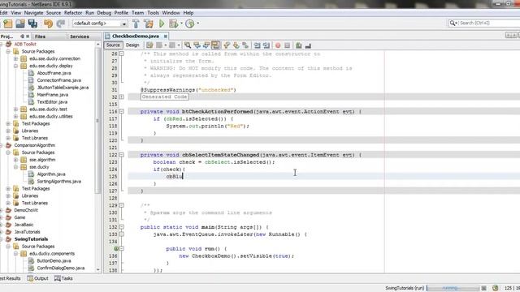This screenshot has width=520, height=292.
Task: Collapse btCheckActionPerformed method fold at line 116
Action: (122, 112)
